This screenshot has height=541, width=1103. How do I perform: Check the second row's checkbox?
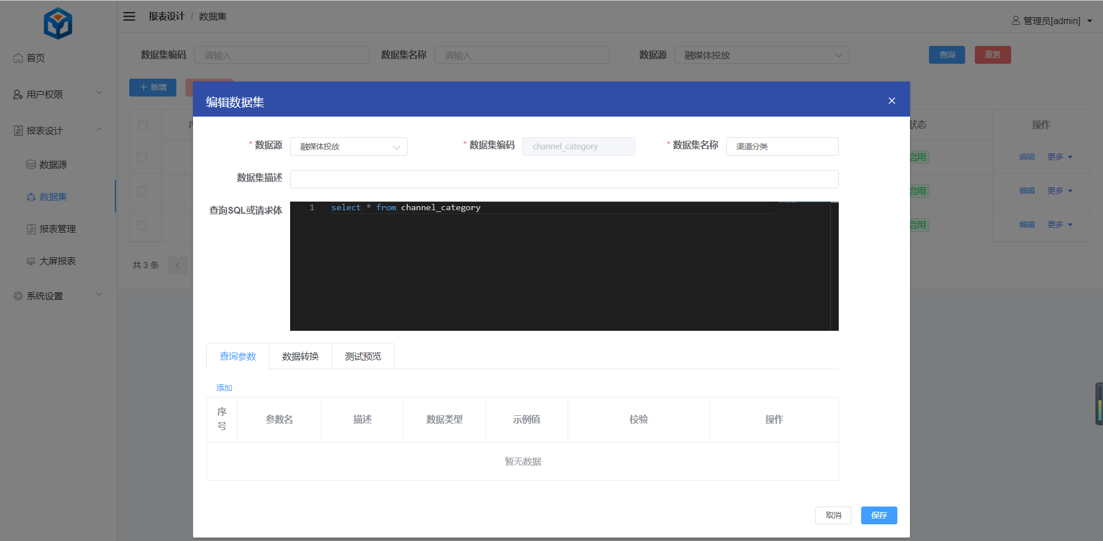142,191
